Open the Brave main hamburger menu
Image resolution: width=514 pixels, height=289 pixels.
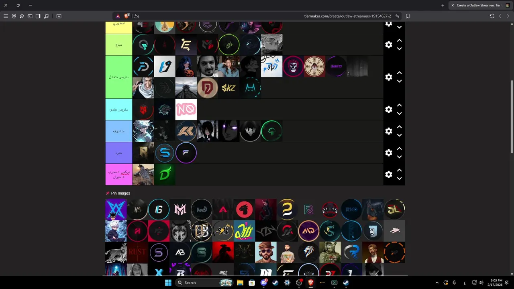pyautogui.click(x=6, y=16)
